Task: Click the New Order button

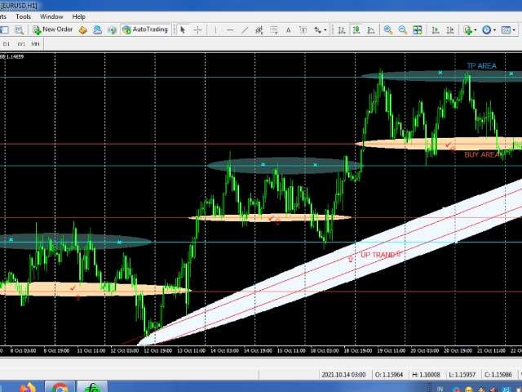Action: click(x=53, y=29)
